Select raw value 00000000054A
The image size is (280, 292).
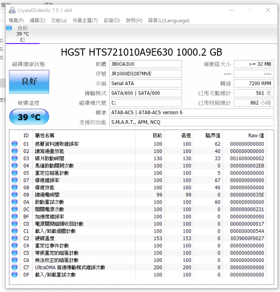click(x=247, y=231)
